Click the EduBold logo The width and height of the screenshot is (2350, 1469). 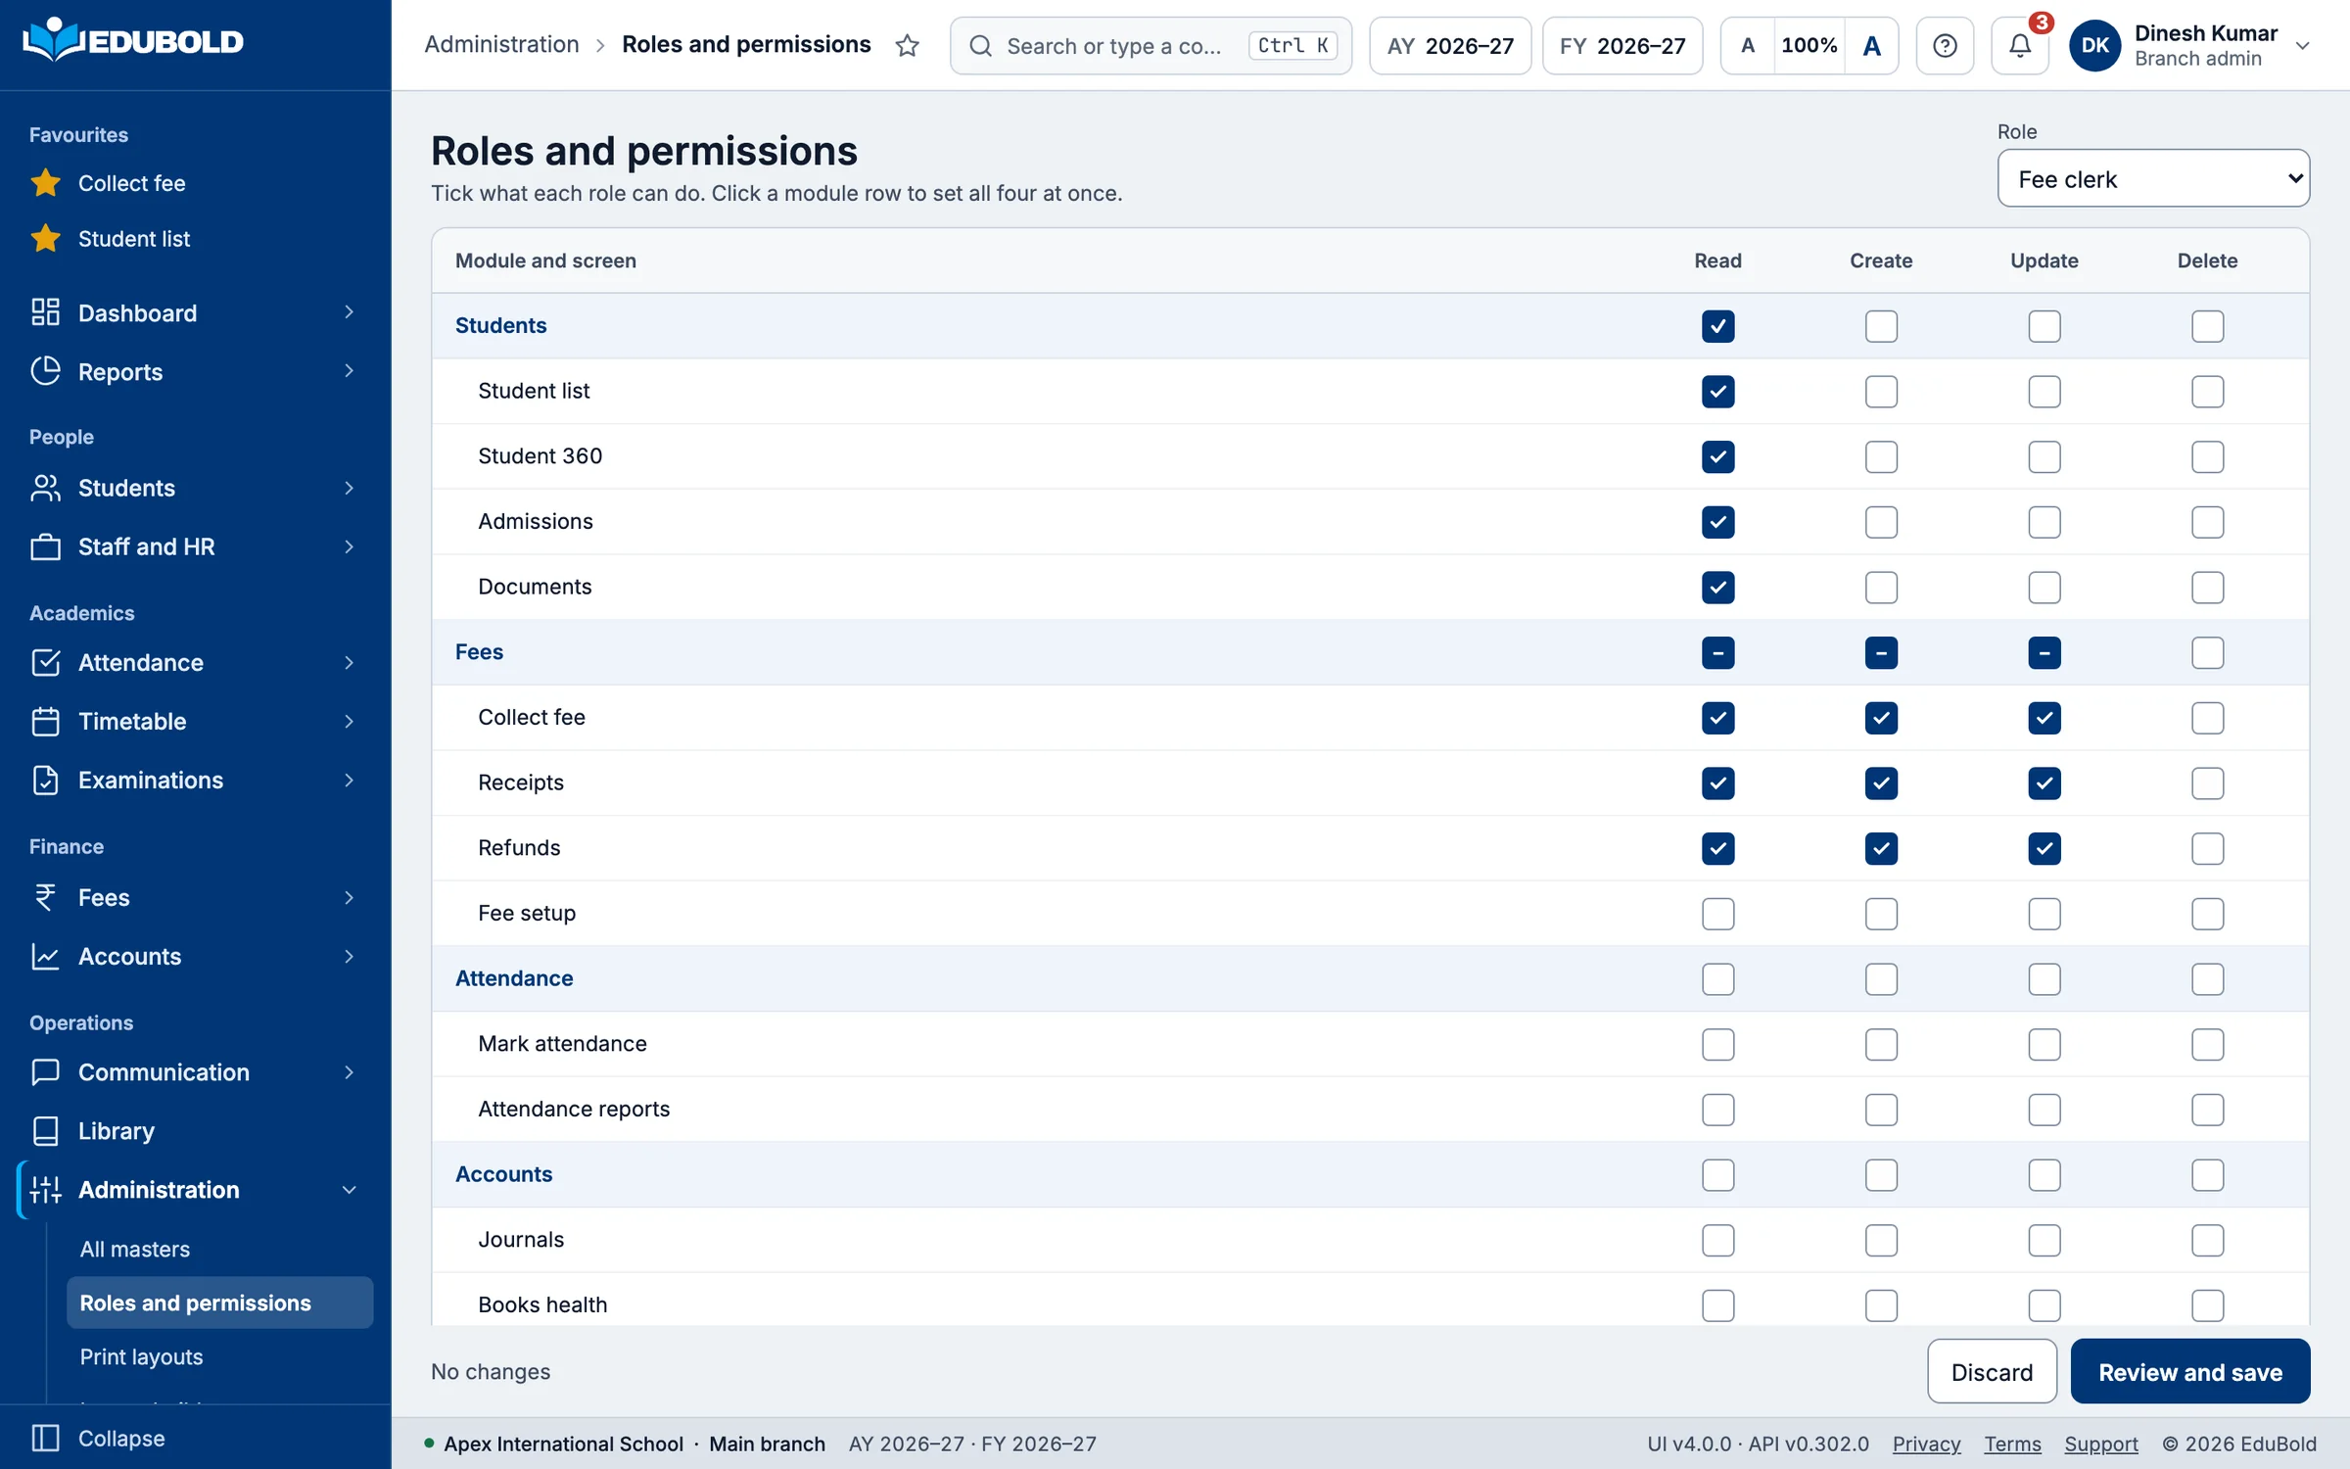(x=133, y=41)
